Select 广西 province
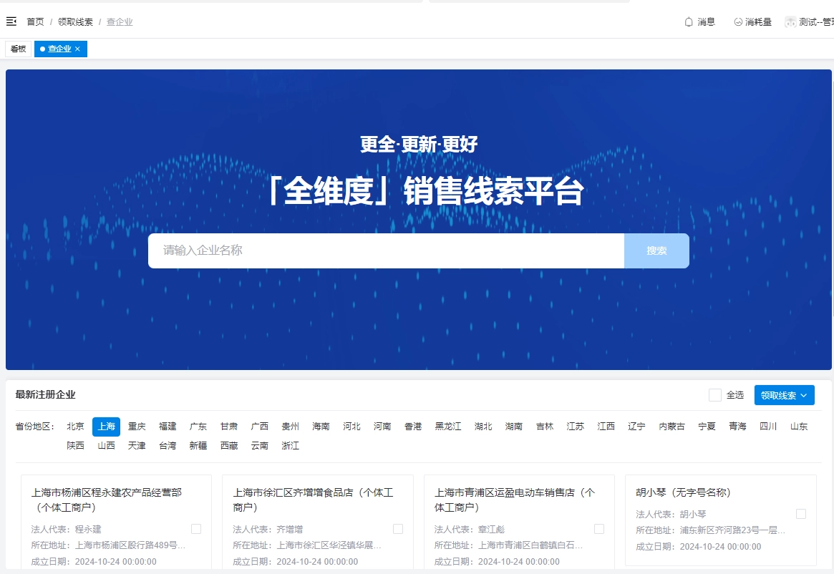The width and height of the screenshot is (834, 574). 260,427
